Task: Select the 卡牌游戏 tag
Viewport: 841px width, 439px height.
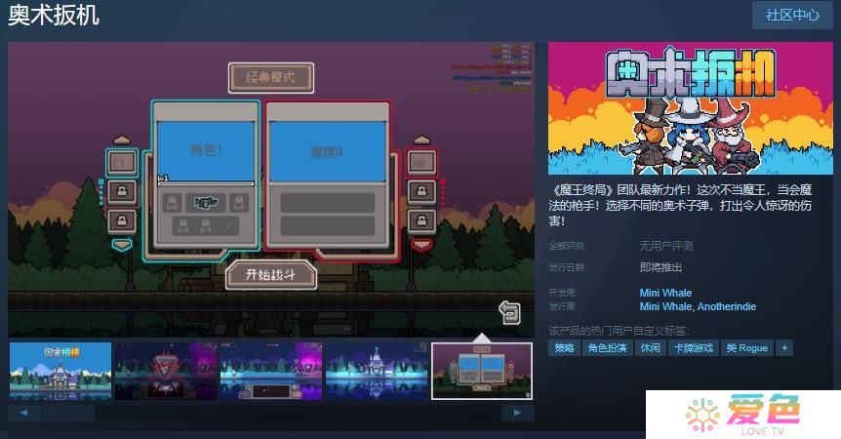Action: (693, 348)
